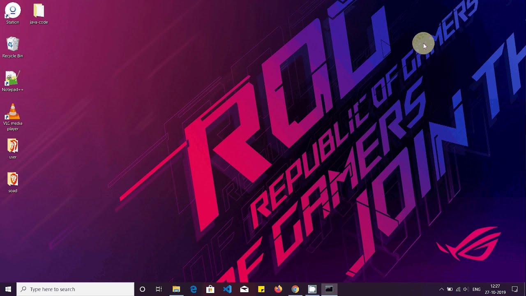Viewport: 526px width, 296px height.
Task: Launch Google Chrome from the taskbar
Action: click(295, 289)
